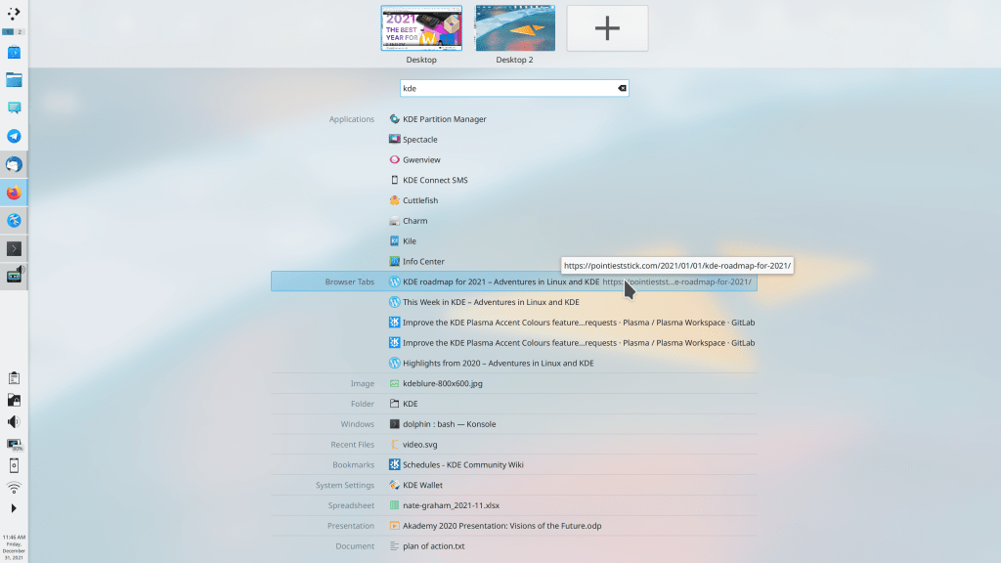Launch KDE Partition Manager from results
The width and height of the screenshot is (1001, 563).
point(444,119)
